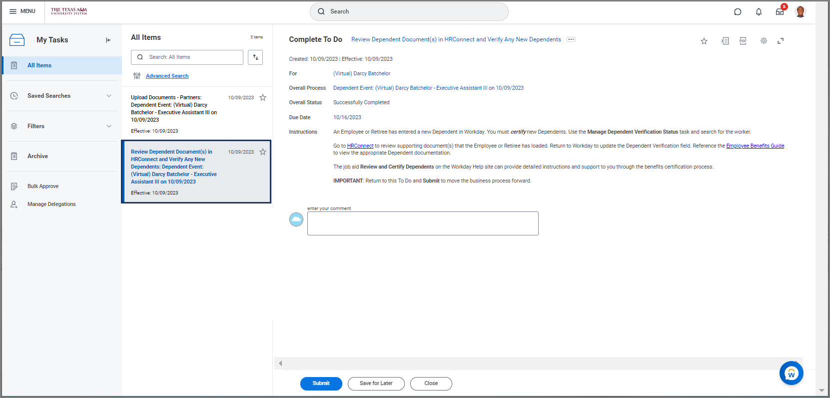Open the inbox icon with red badge
The height and width of the screenshot is (398, 830).
point(780,12)
